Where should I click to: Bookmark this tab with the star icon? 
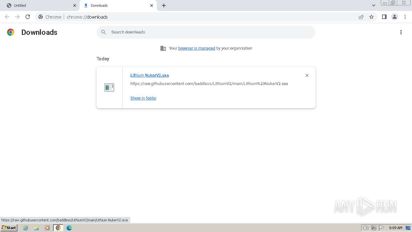click(371, 17)
